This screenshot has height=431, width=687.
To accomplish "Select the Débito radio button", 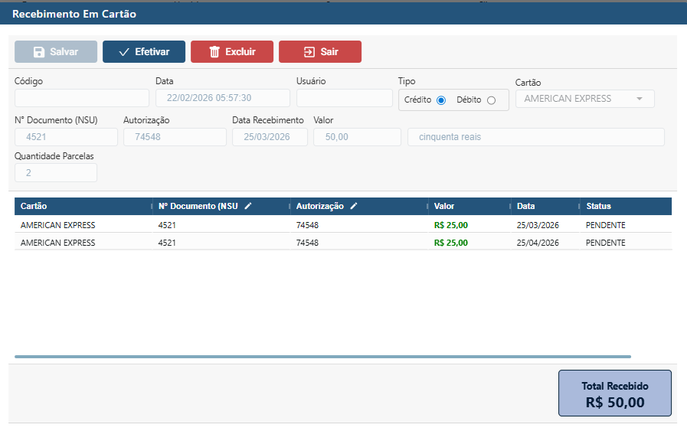I will point(491,100).
